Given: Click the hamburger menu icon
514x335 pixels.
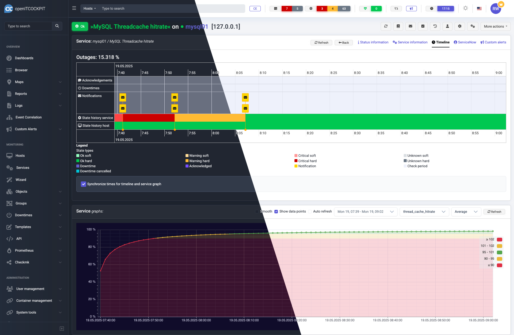Looking at the screenshot, I should pos(74,8).
